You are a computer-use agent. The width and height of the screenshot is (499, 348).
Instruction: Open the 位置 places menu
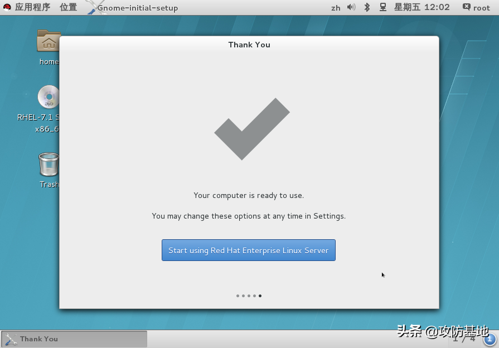coord(69,7)
